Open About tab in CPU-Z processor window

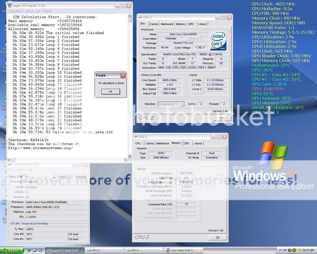pyautogui.click(x=202, y=24)
